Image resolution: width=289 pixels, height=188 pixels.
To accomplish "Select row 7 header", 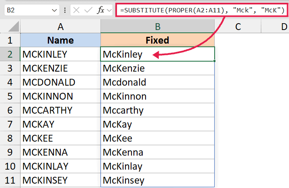I will [x=10, y=124].
